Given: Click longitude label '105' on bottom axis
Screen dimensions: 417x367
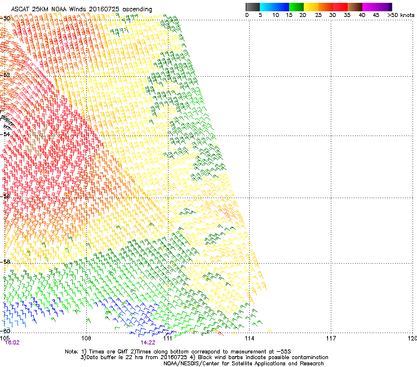Looking at the screenshot, I should coord(5,338).
